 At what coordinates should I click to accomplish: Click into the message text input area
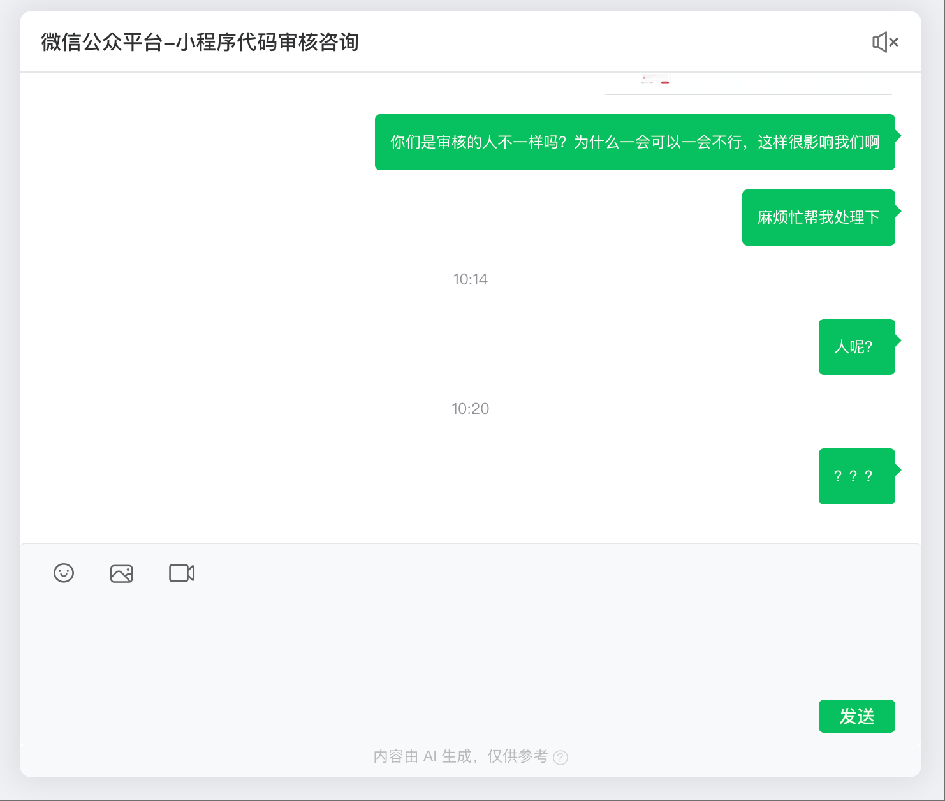(x=471, y=644)
